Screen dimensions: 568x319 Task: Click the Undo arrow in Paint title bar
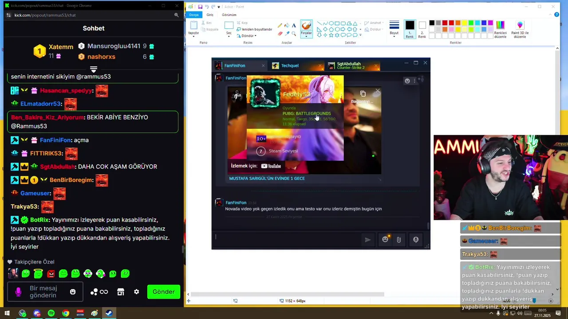coord(207,7)
